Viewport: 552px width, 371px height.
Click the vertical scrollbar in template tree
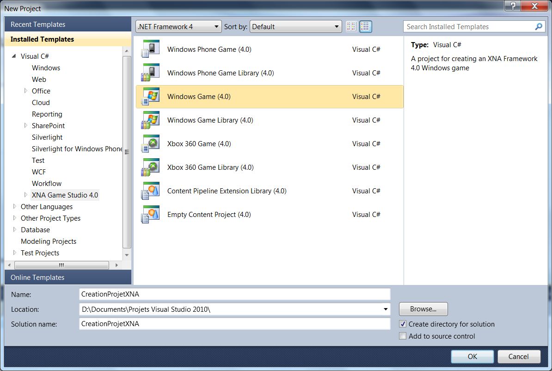click(127, 153)
